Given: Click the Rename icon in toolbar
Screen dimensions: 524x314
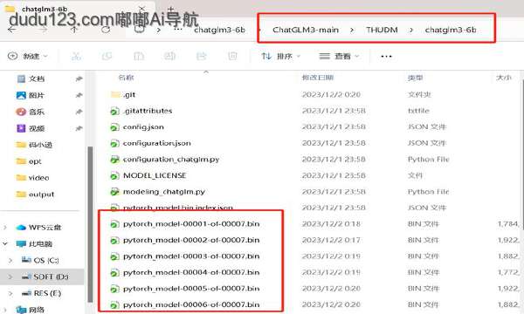Looking at the screenshot, I should [169, 56].
